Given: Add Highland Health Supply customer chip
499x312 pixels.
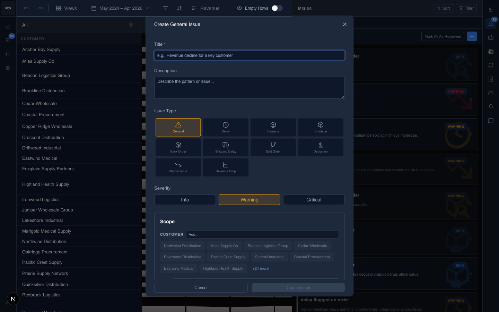Looking at the screenshot, I should coord(223,268).
